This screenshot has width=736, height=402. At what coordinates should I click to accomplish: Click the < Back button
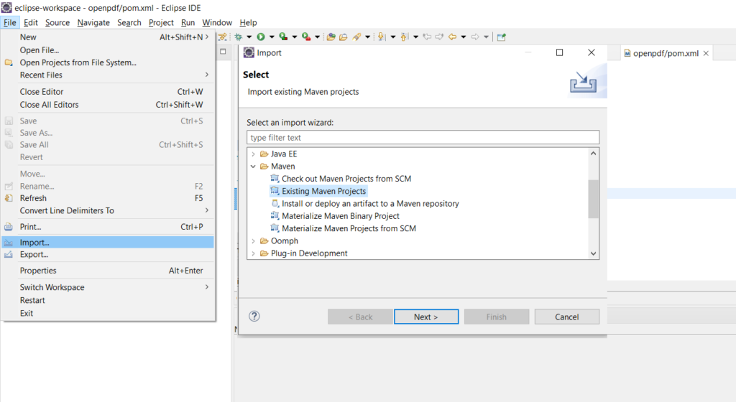click(x=360, y=317)
